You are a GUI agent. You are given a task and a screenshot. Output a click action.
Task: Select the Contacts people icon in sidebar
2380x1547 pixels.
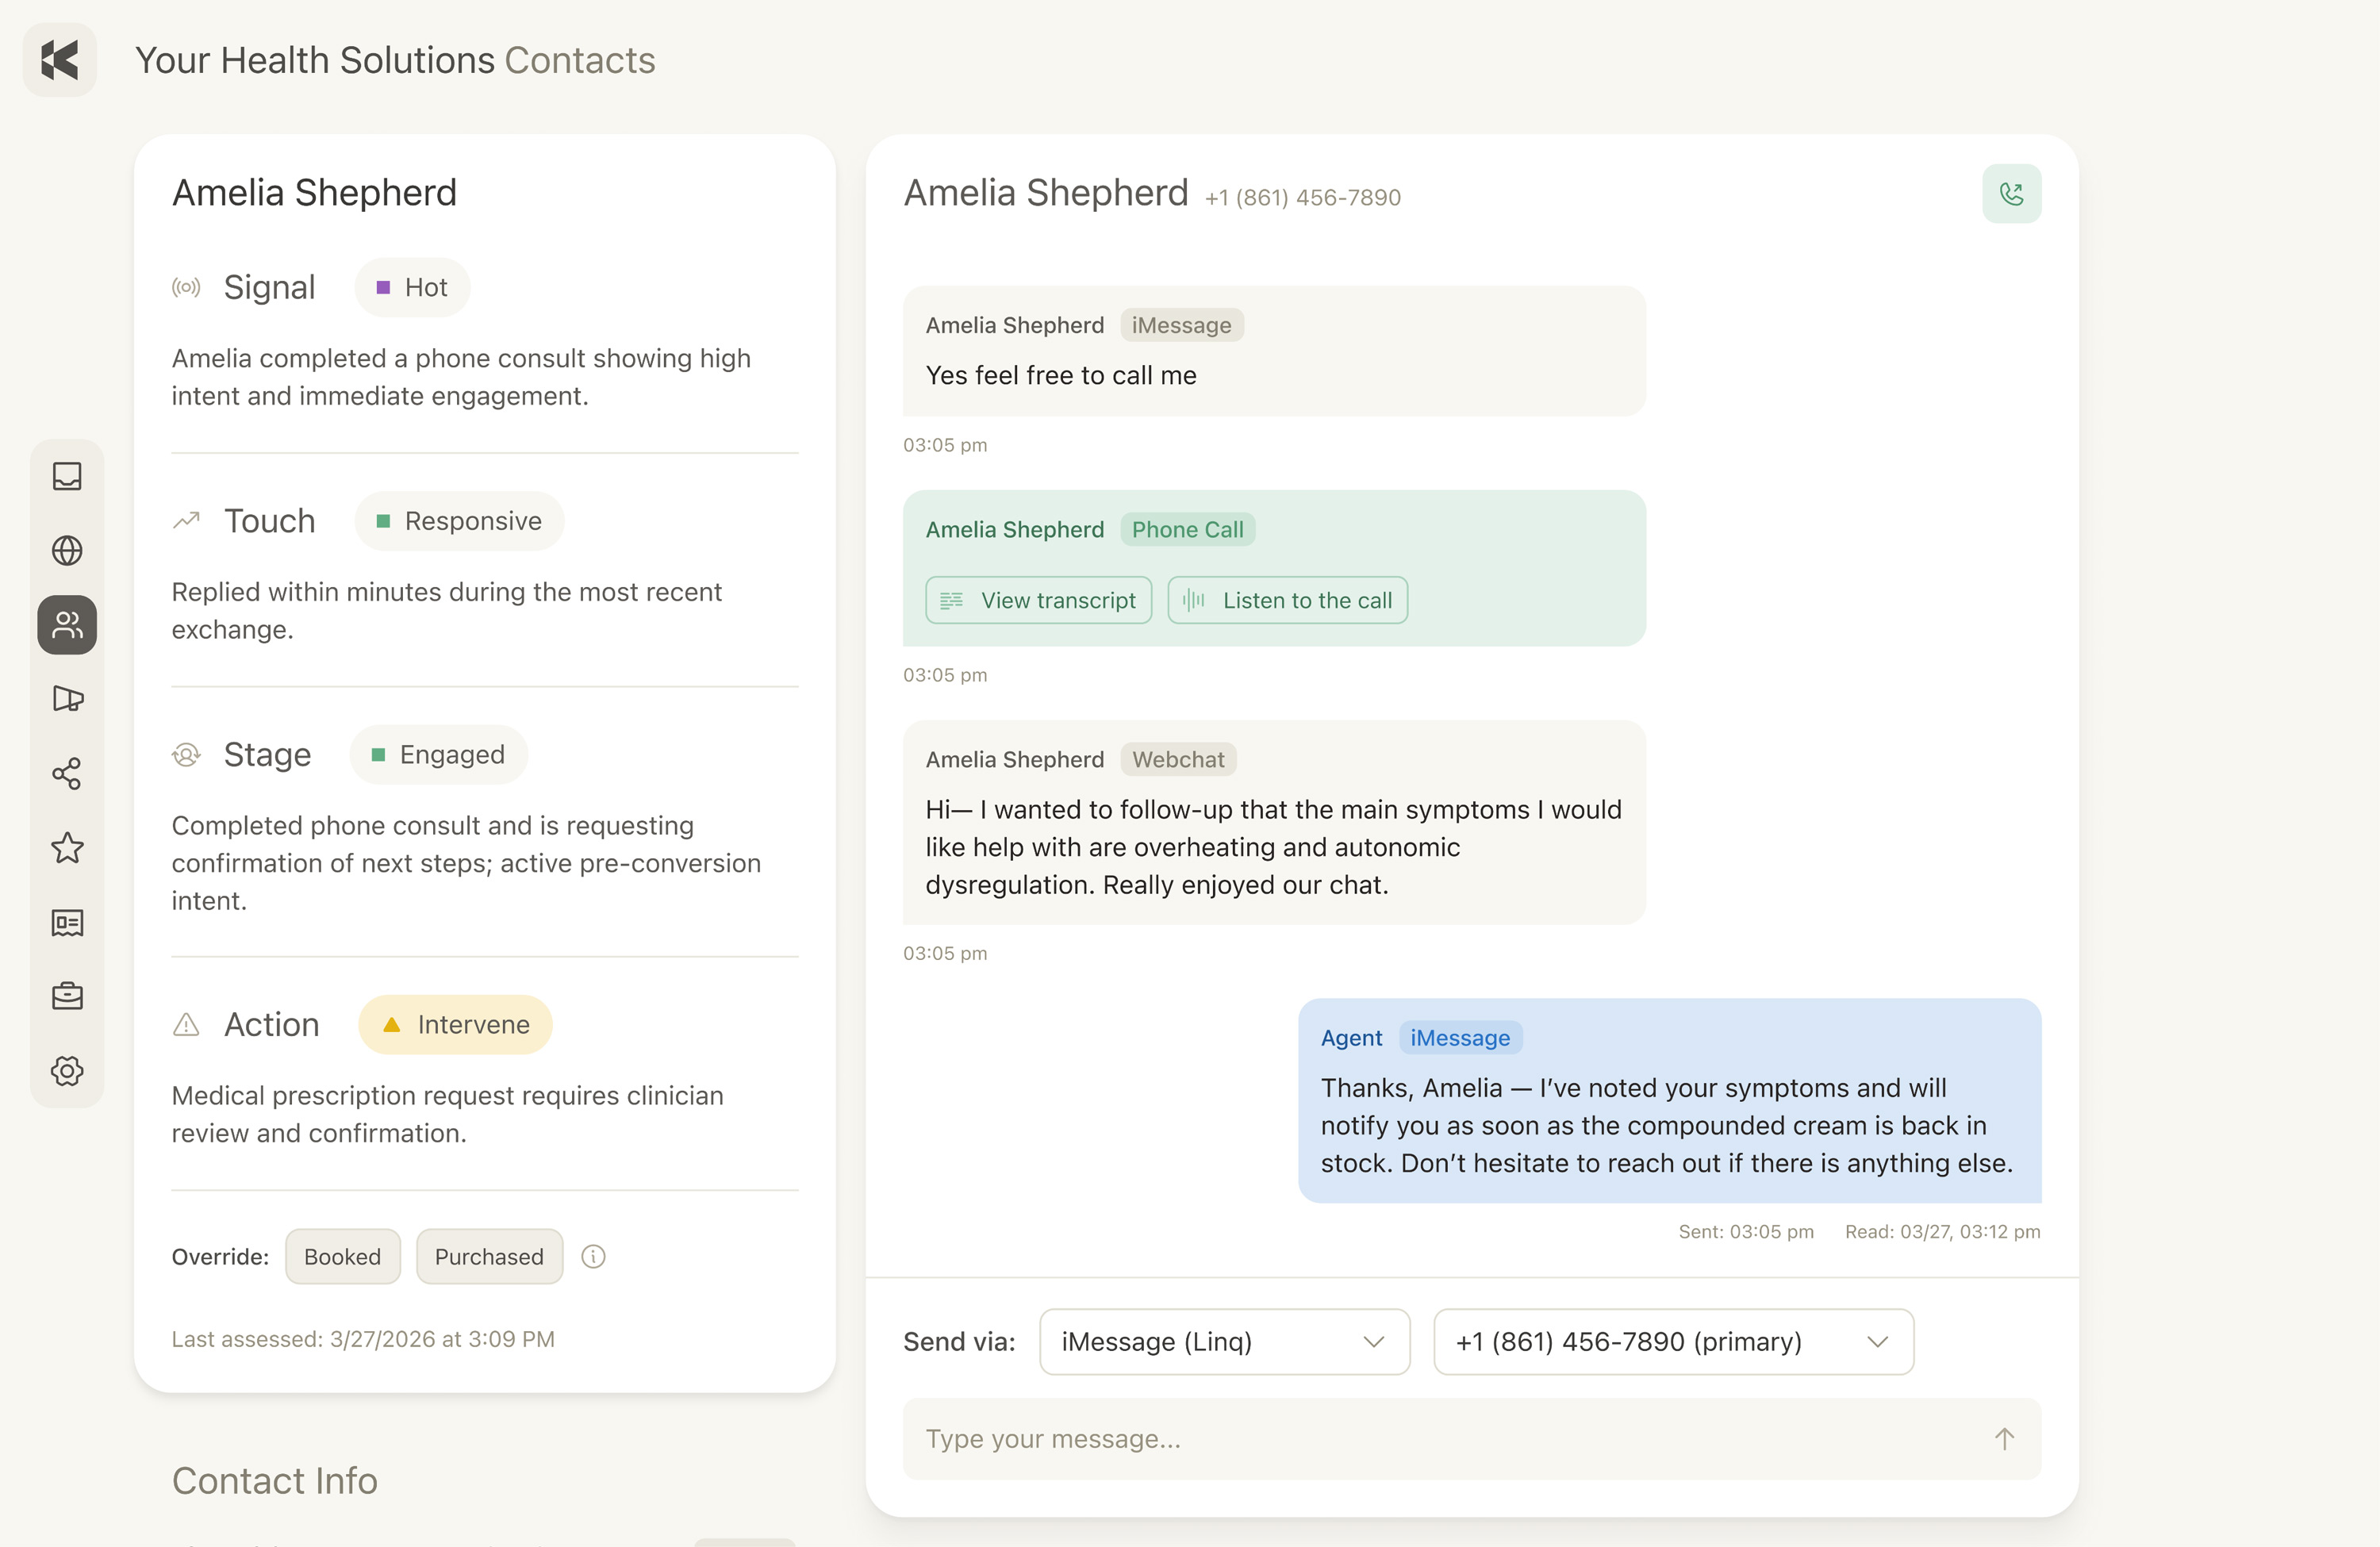pyautogui.click(x=67, y=625)
